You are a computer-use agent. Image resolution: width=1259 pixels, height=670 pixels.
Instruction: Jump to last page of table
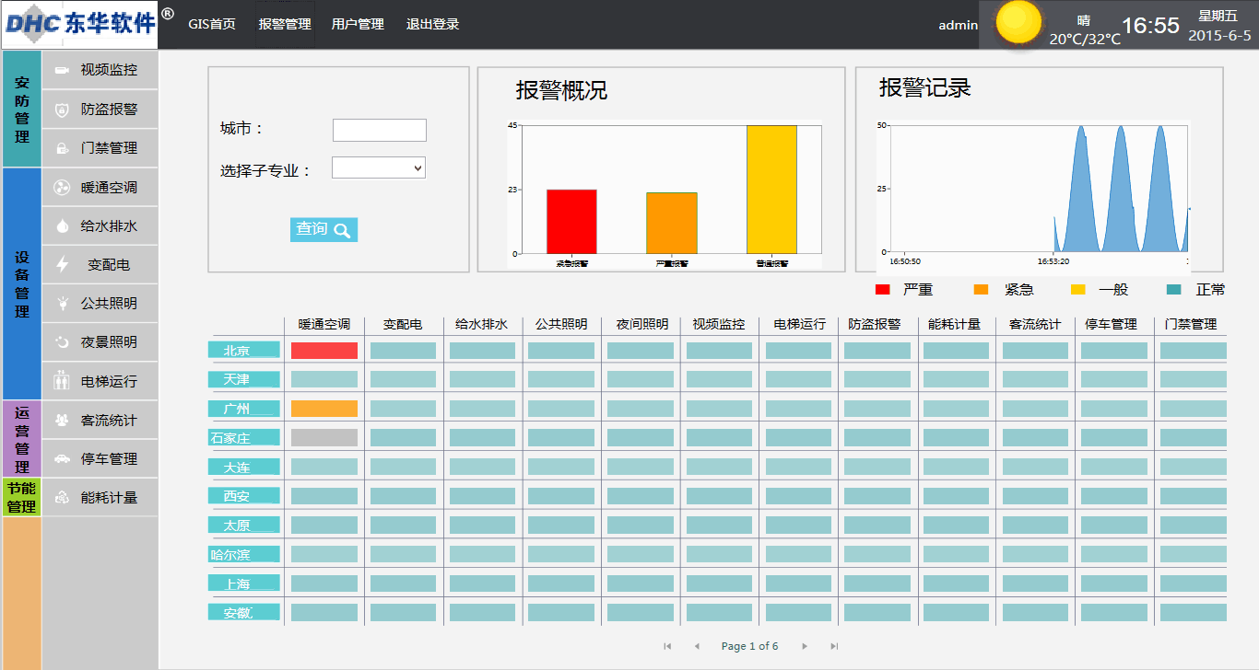tap(834, 646)
